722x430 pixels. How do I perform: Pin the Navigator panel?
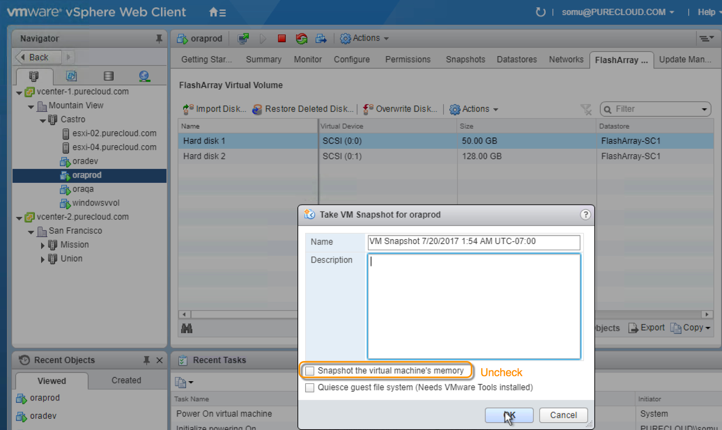click(x=159, y=38)
